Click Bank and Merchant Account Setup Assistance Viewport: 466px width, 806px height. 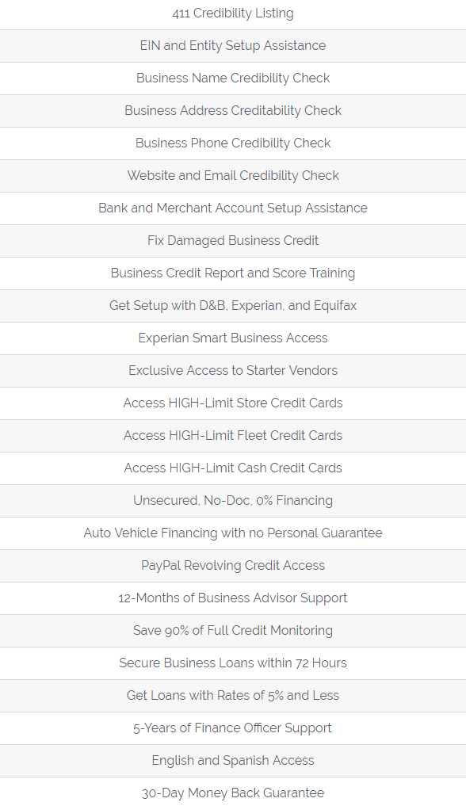pos(233,208)
